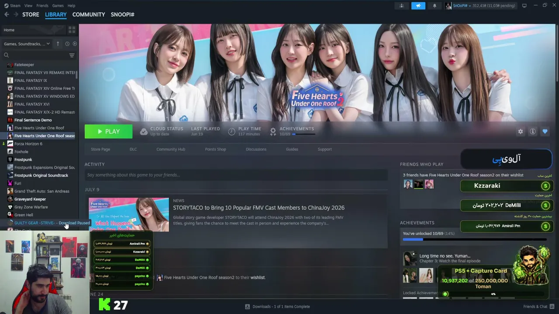
Task: Go back with the left arrow
Action: tap(7, 14)
